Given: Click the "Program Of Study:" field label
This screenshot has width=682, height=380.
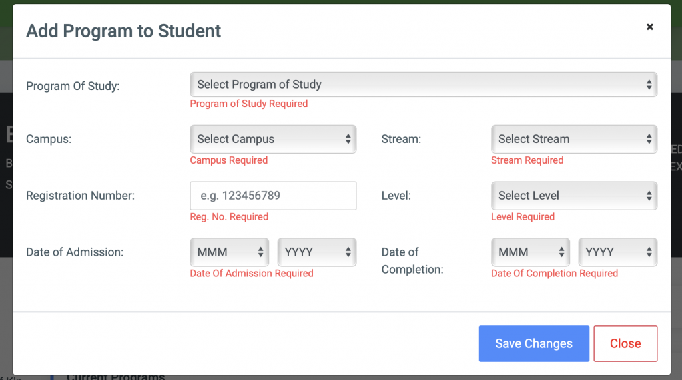Looking at the screenshot, I should click(x=73, y=86).
